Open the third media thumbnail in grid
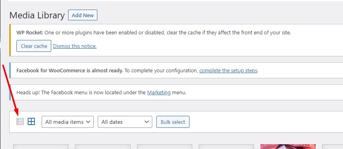The height and width of the screenshot is (149, 343). (x=165, y=147)
